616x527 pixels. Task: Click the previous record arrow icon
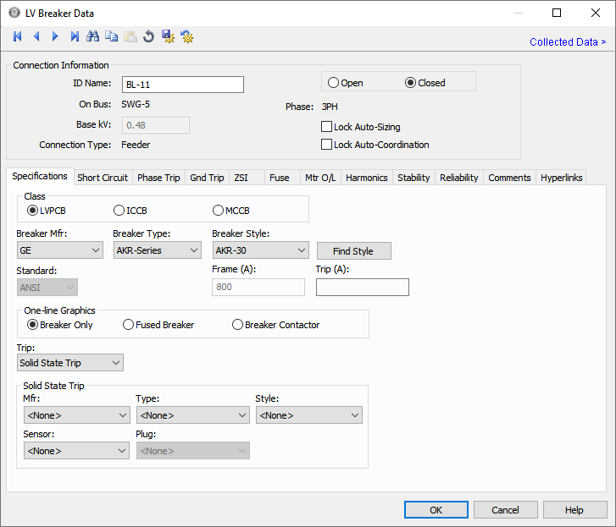[36, 36]
